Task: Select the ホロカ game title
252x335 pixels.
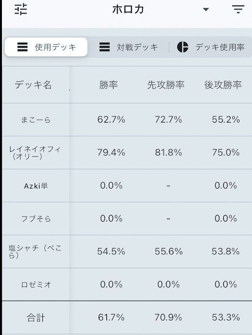Action: pyautogui.click(x=128, y=10)
